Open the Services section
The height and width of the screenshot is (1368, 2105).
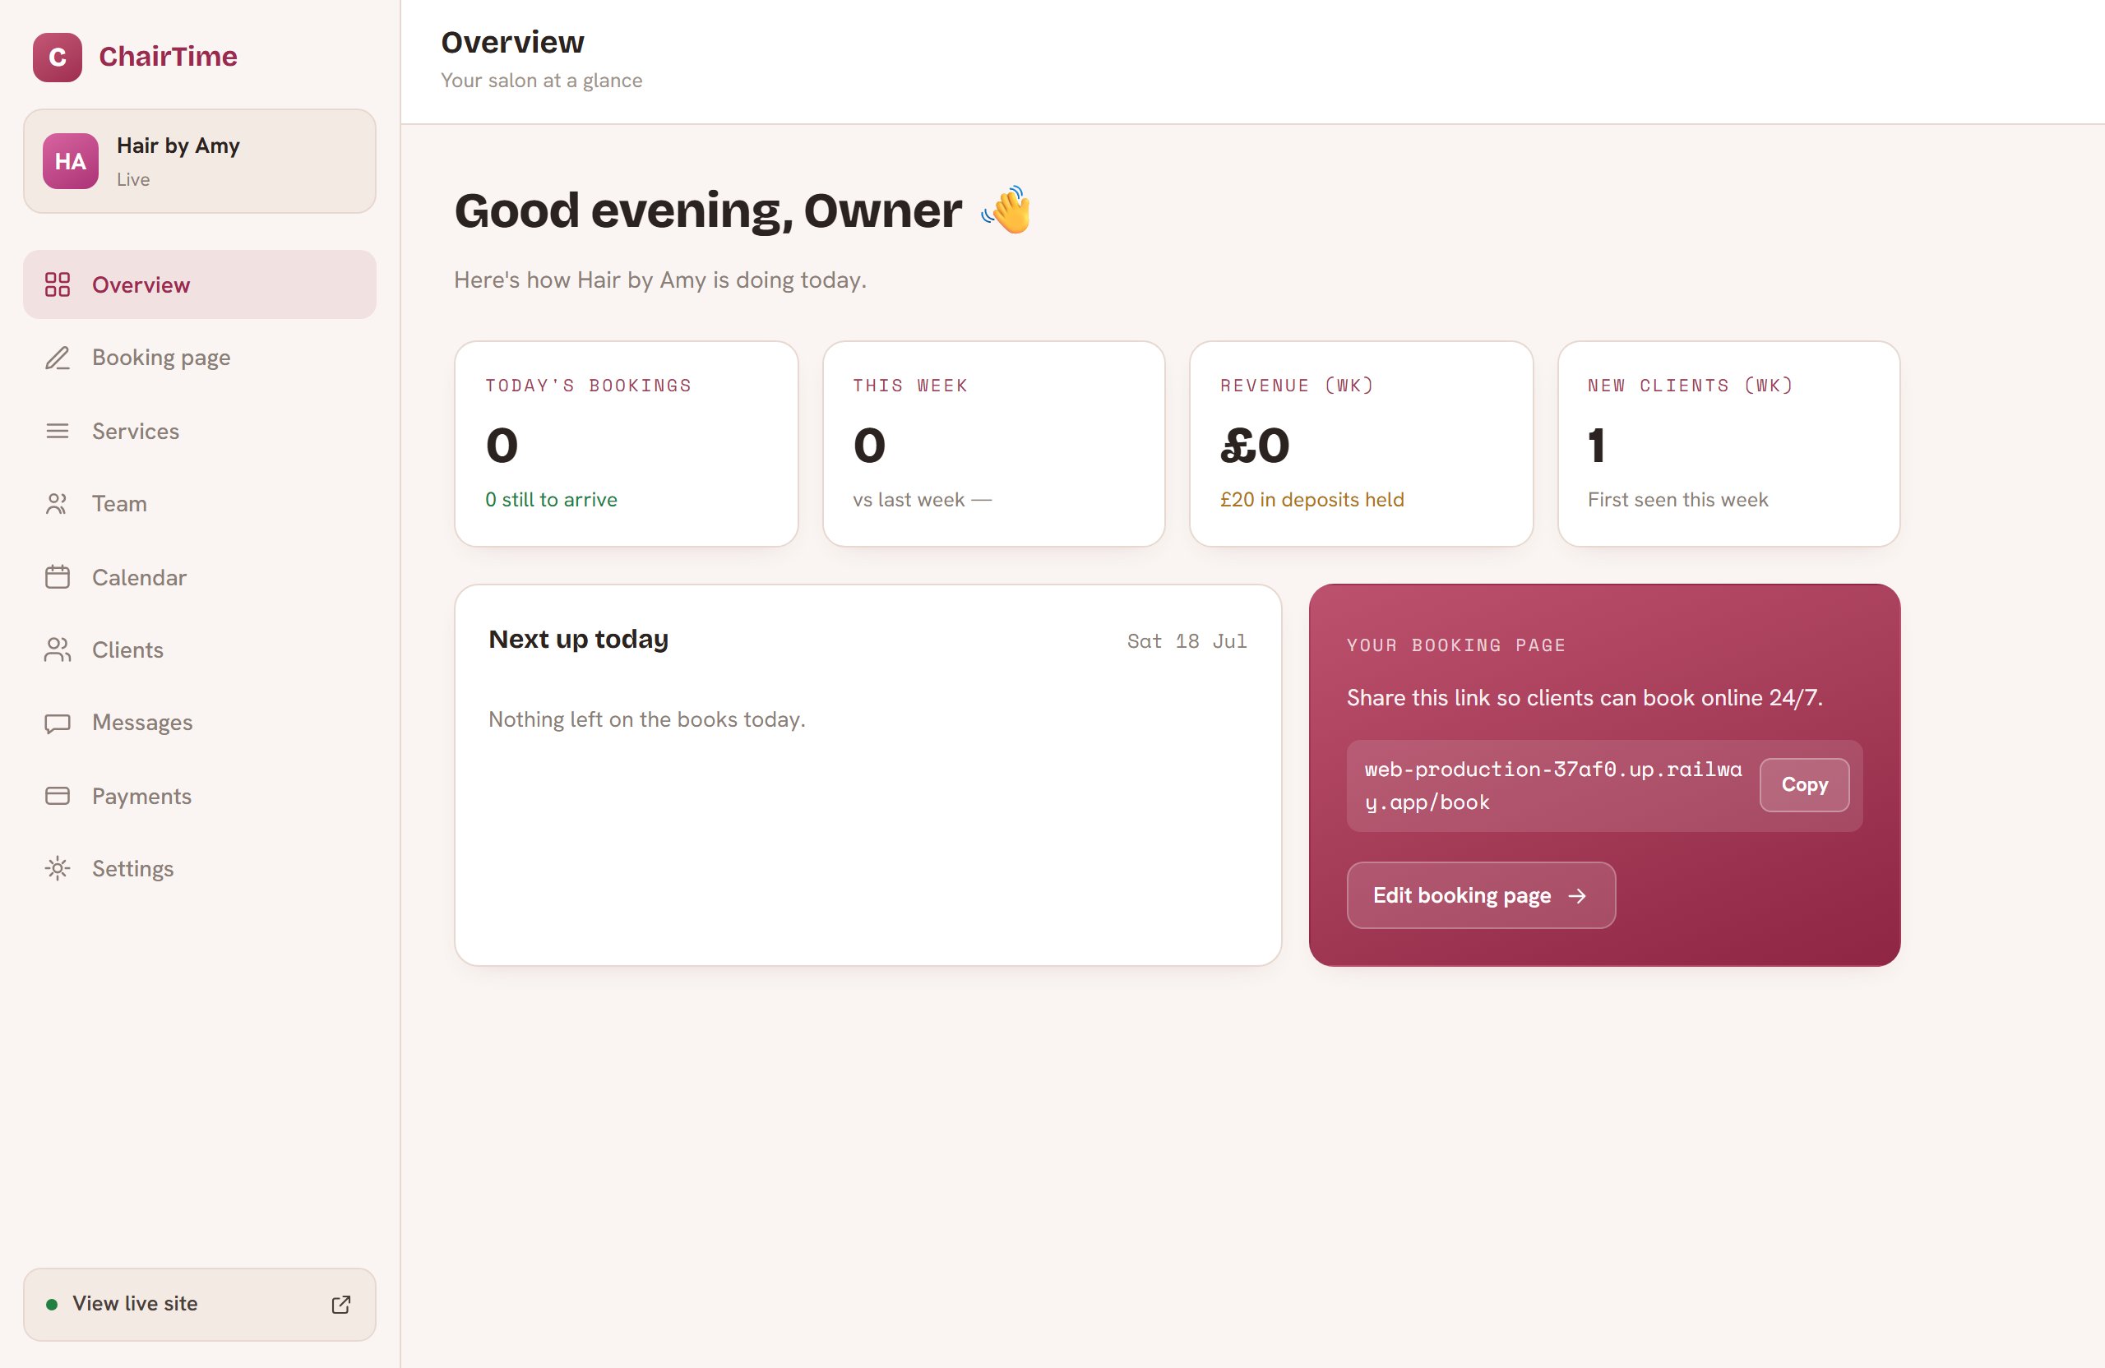[x=200, y=431]
